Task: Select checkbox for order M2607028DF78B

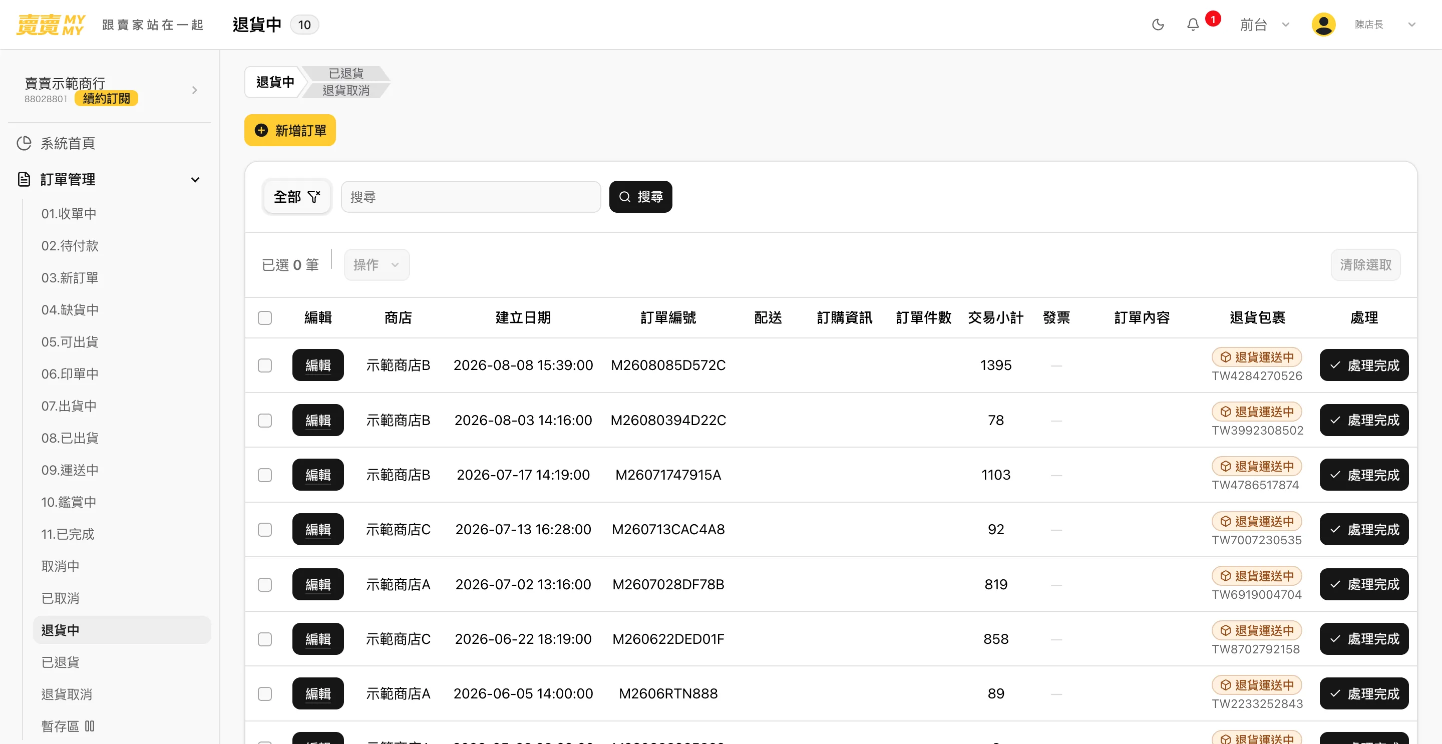Action: [265, 584]
